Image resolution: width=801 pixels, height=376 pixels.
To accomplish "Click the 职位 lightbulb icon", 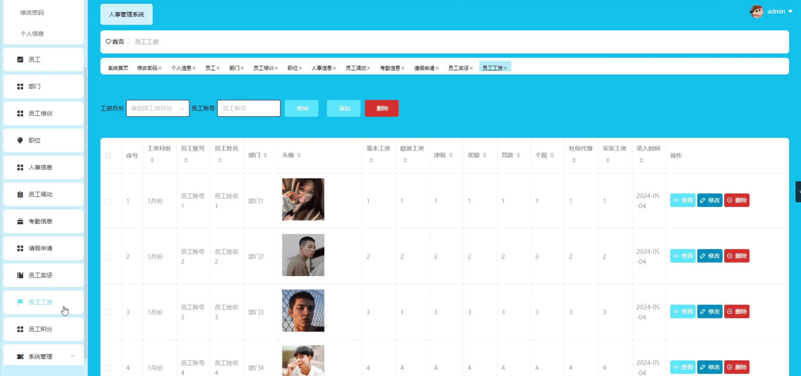I will [x=20, y=140].
